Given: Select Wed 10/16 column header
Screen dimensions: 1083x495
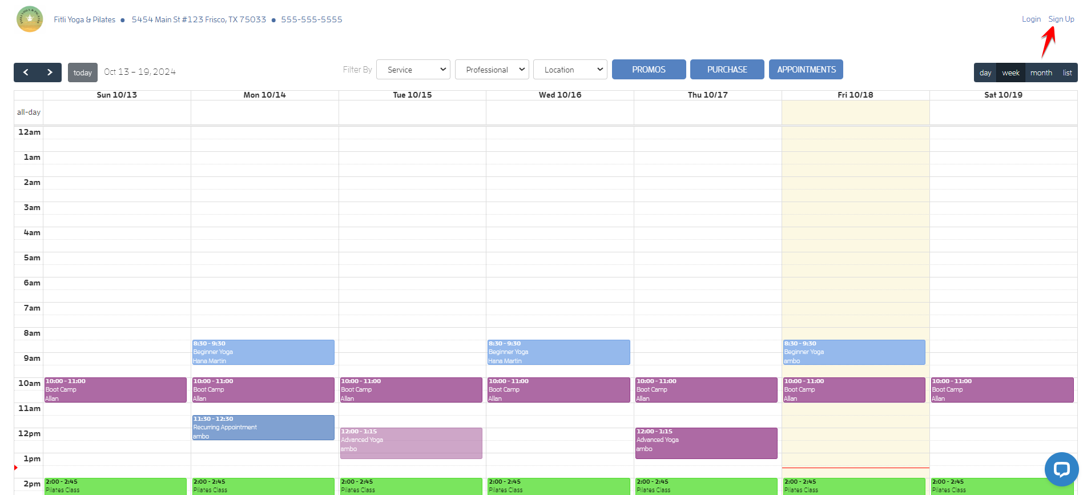Looking at the screenshot, I should pyautogui.click(x=560, y=95).
